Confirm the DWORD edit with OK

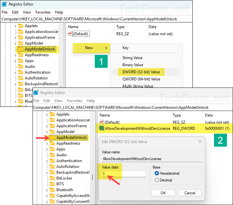(x=163, y=193)
